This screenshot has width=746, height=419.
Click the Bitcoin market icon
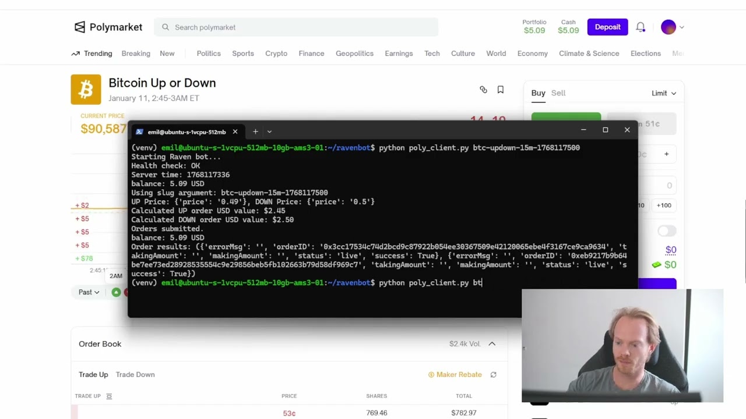[86, 90]
